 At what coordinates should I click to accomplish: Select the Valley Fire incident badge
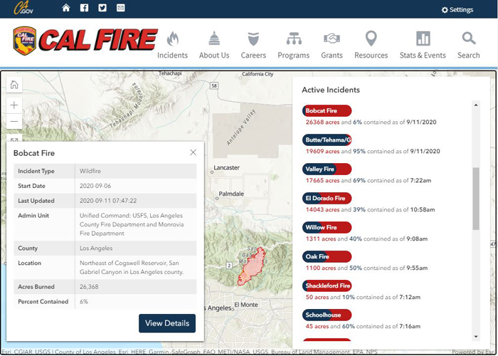(327, 169)
